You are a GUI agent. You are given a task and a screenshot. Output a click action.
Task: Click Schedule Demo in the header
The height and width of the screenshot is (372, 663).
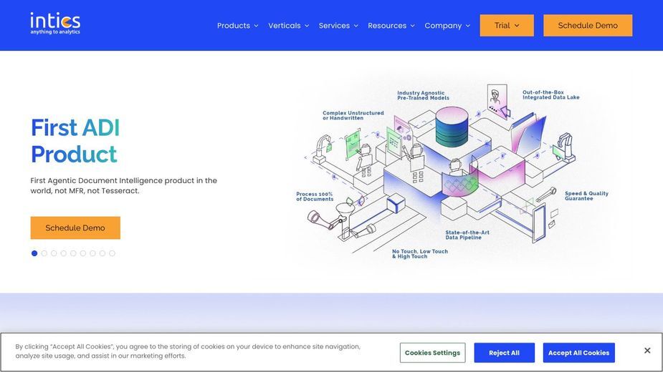(x=588, y=25)
